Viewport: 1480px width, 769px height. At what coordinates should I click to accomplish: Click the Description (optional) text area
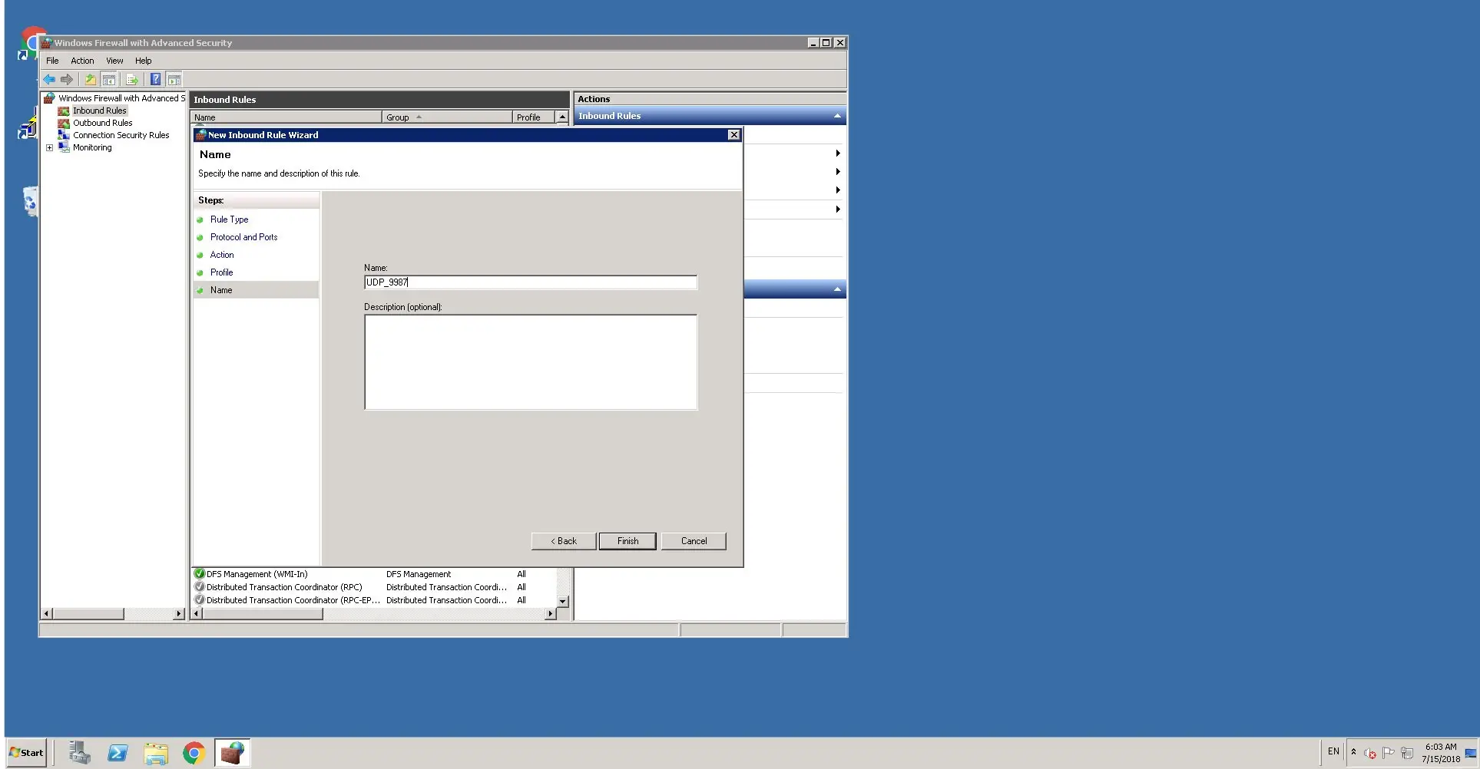pos(531,362)
